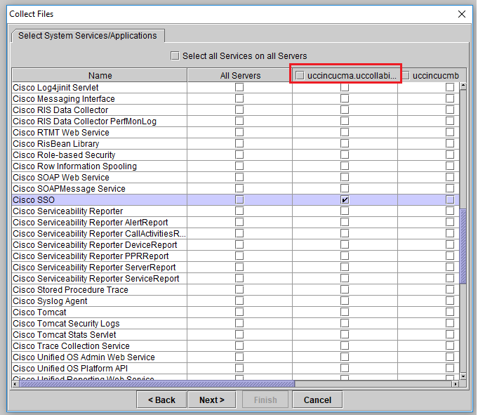Screen dimensions: 478x415
Task: Check Cisco Unified OS Admin Web Service uccincucma
Action: click(345, 357)
